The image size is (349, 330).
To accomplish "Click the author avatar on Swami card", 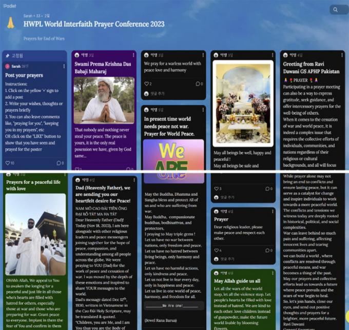I will coord(77,55).
